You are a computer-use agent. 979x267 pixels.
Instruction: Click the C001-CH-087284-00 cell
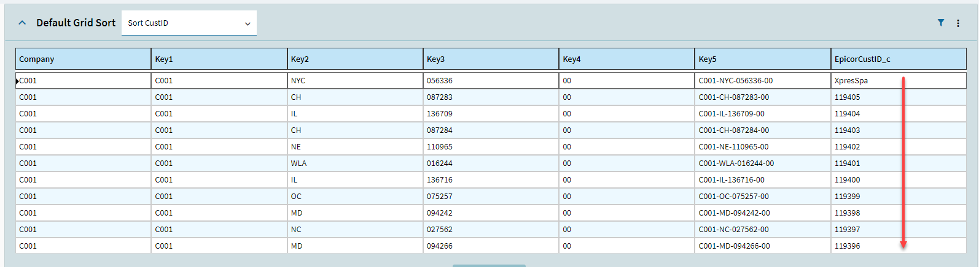tap(763, 130)
